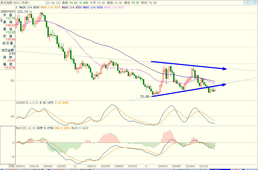Click the 幅度 value +3.07%
This screenshot has width=258, height=170.
tap(10, 68)
